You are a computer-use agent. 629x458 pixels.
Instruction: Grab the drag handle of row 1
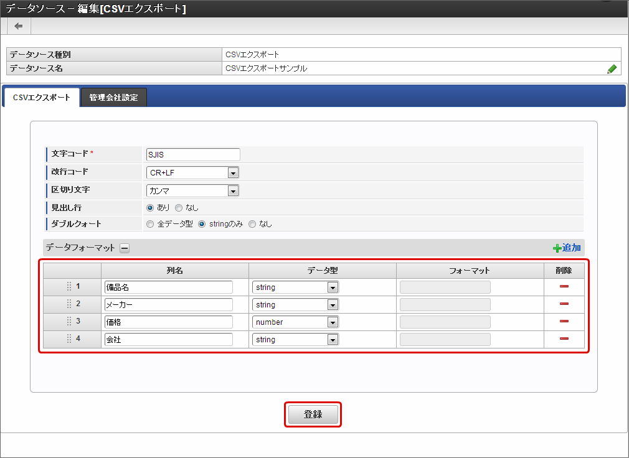click(69, 287)
